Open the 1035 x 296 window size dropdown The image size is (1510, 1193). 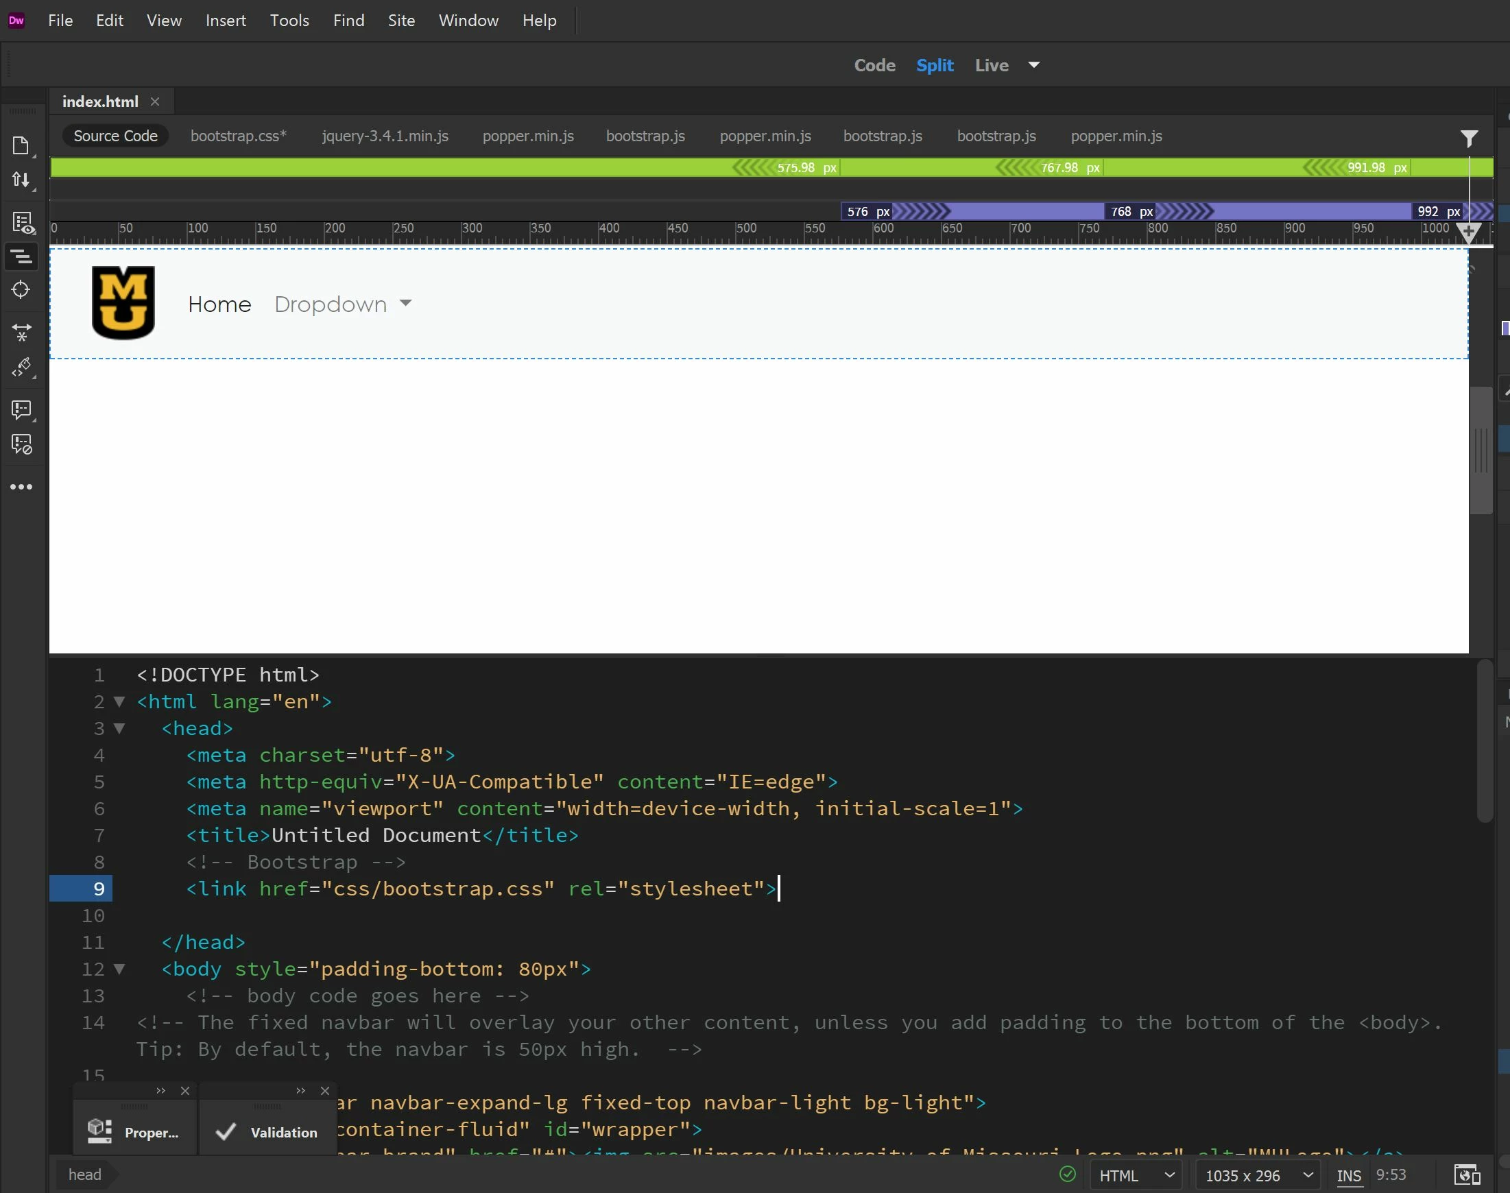[x=1257, y=1176]
